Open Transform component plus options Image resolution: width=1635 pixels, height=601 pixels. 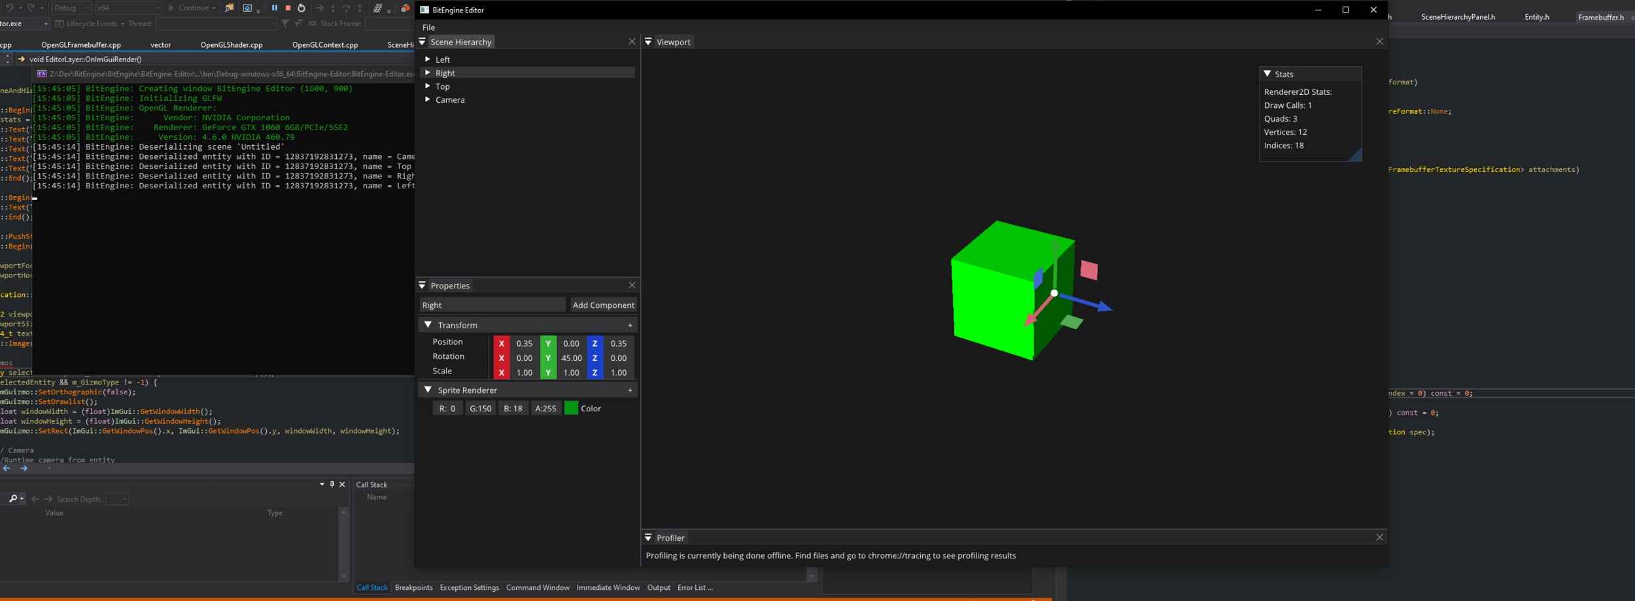coord(630,325)
